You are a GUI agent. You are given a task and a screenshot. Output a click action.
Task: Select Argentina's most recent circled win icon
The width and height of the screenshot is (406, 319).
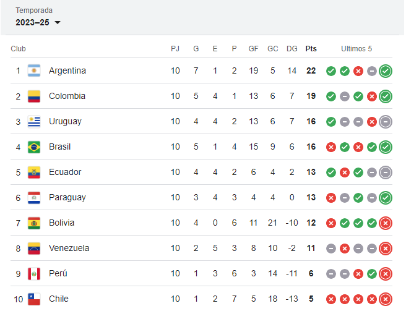click(x=386, y=71)
